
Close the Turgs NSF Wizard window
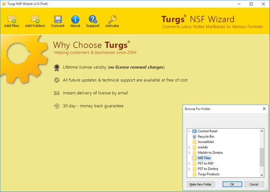263,4
